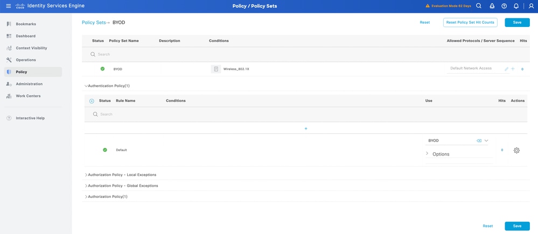Viewport: 538px width, 234px height.
Task: Click the top Reset link
Action: coord(425,22)
